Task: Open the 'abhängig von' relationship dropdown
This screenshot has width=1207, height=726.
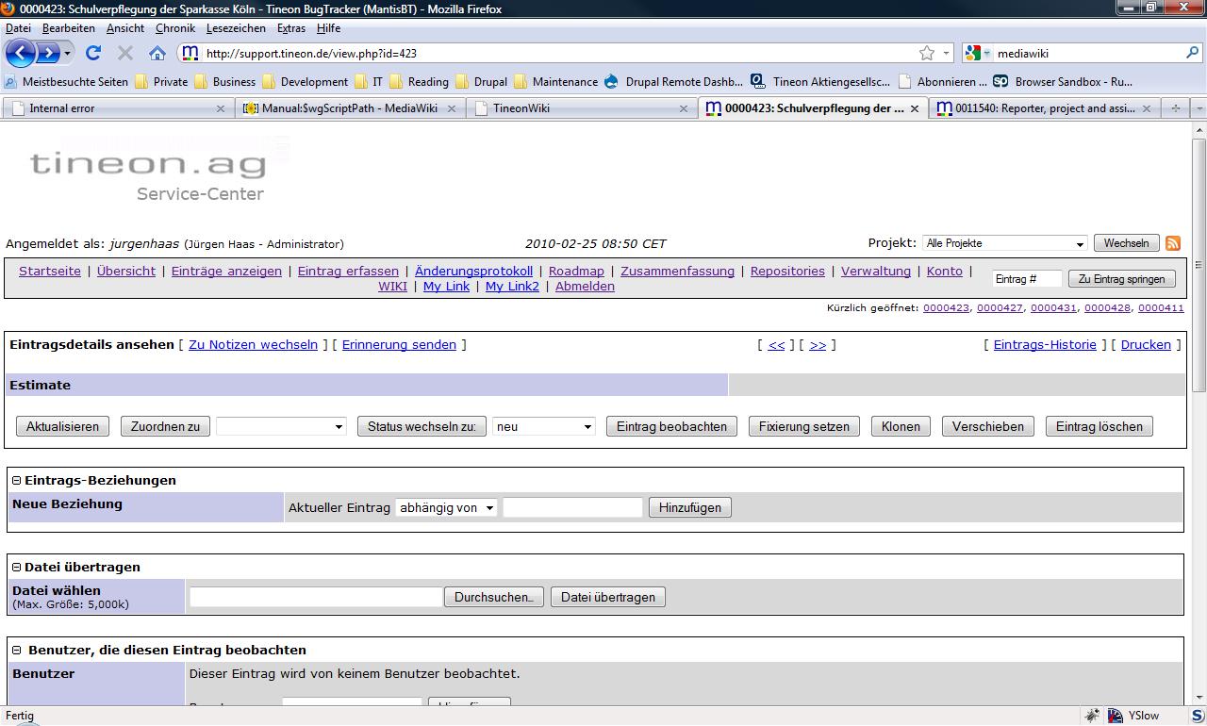Action: point(446,508)
